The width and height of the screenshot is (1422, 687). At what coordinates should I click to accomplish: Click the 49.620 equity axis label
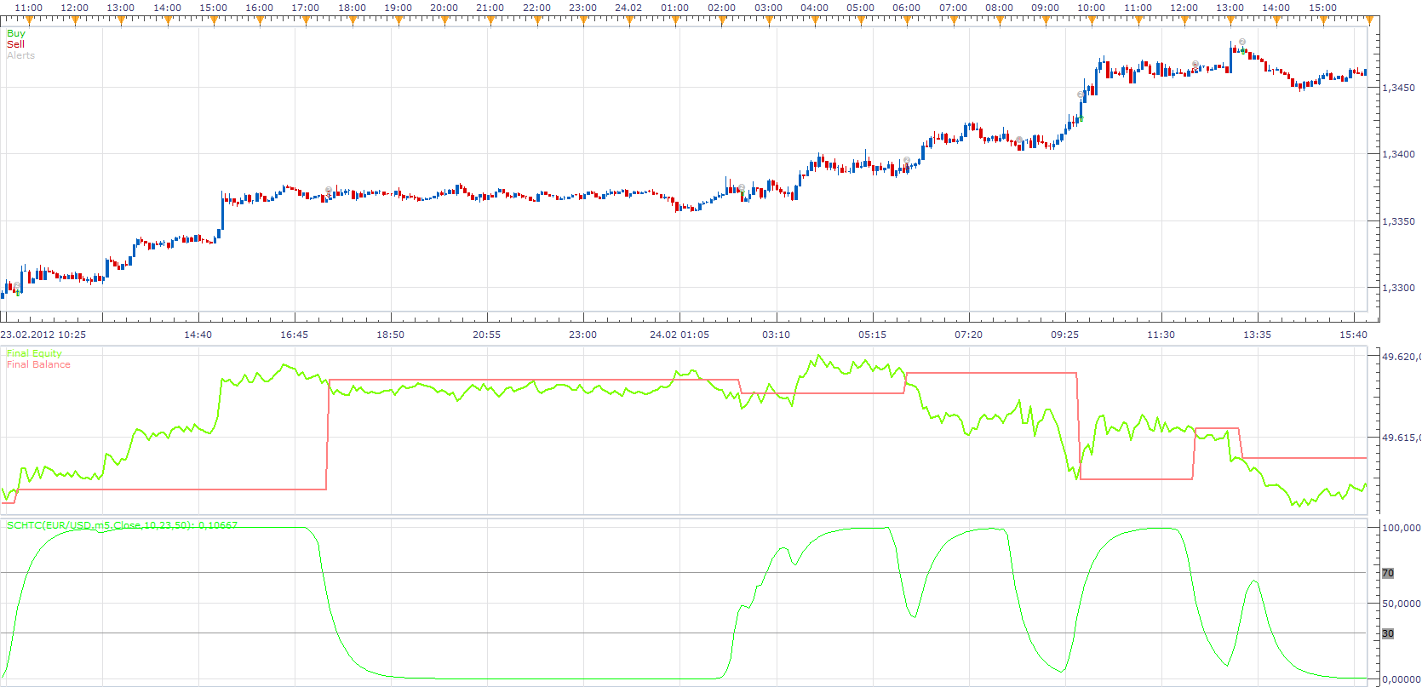point(1401,357)
